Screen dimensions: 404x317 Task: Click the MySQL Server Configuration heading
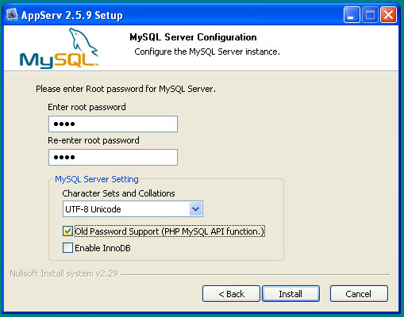click(193, 37)
